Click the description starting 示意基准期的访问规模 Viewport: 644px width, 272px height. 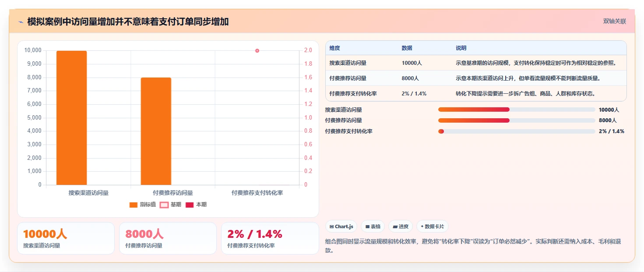click(x=536, y=63)
